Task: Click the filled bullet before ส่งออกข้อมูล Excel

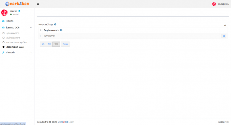Action: click(3, 47)
